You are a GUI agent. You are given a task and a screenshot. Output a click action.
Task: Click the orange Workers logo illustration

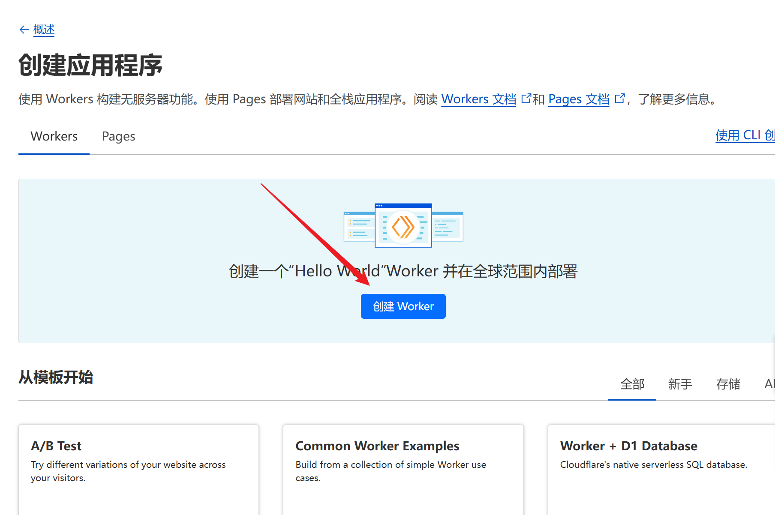pyautogui.click(x=403, y=226)
